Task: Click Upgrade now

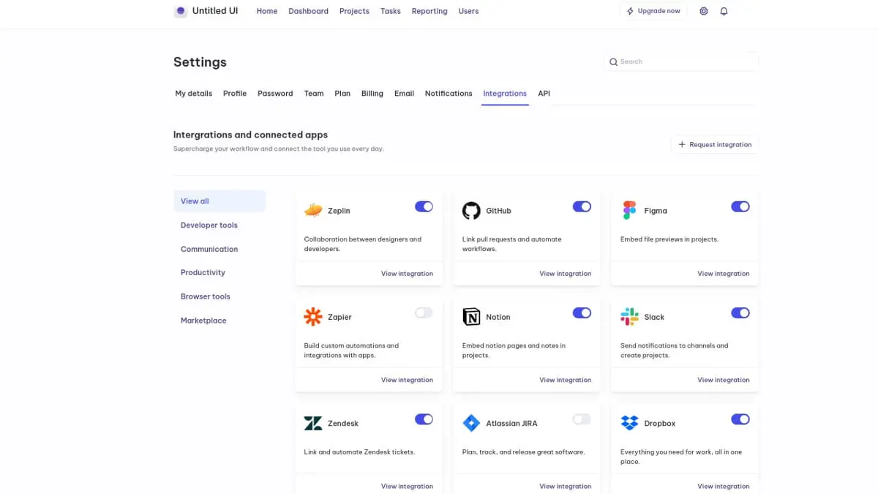Action: [653, 11]
